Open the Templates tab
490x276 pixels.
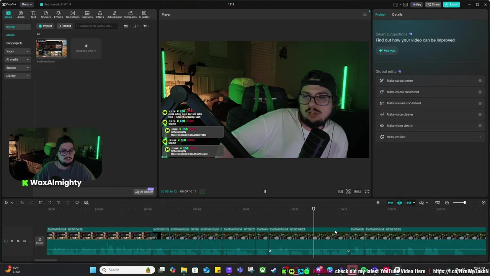click(x=130, y=15)
